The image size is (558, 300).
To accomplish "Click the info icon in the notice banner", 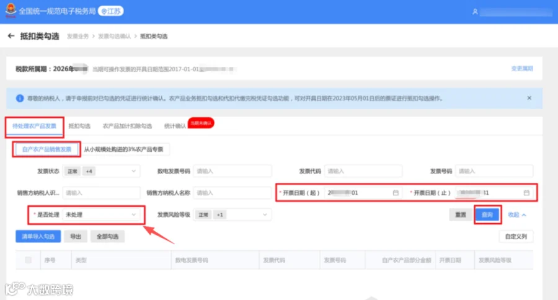I will click(20, 98).
